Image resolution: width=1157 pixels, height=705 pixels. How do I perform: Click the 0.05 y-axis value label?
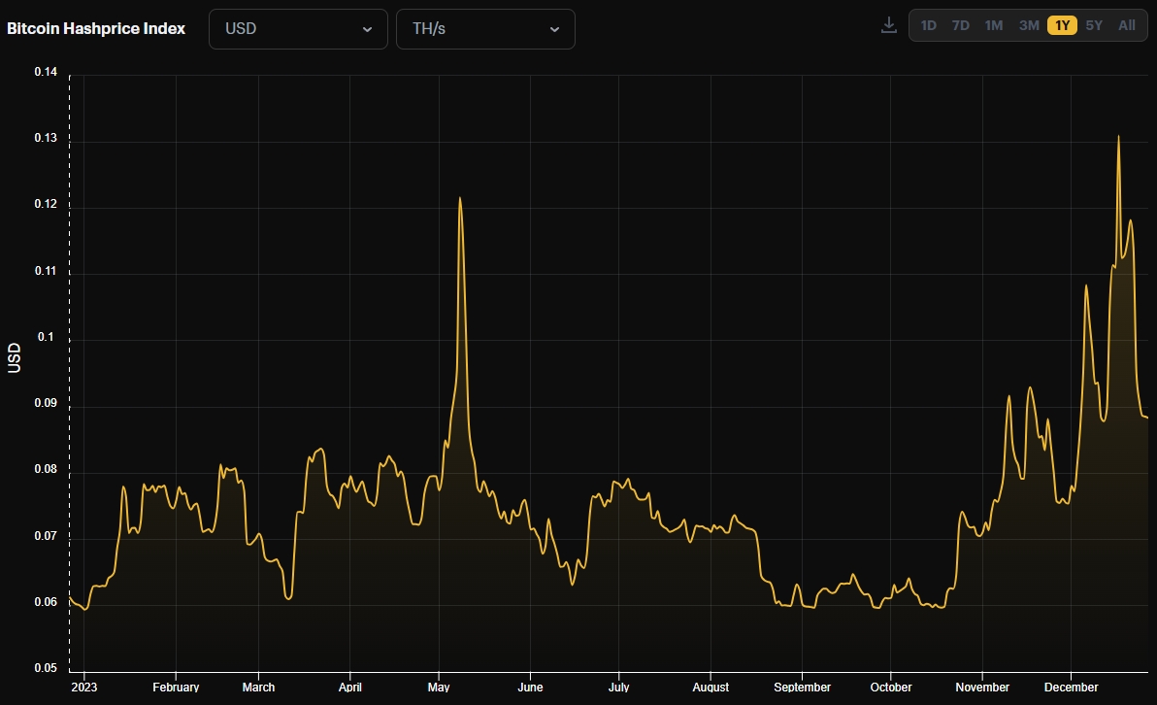[45, 668]
